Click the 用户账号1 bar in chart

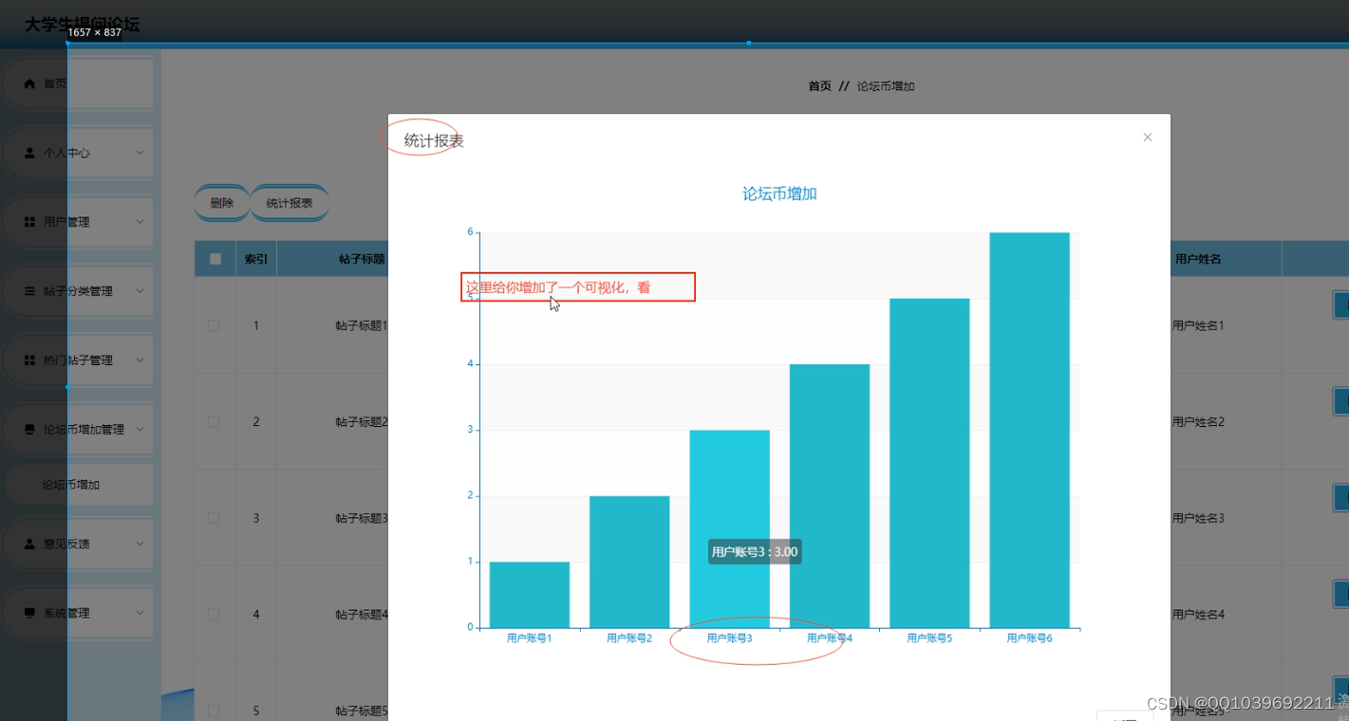pyautogui.click(x=530, y=595)
